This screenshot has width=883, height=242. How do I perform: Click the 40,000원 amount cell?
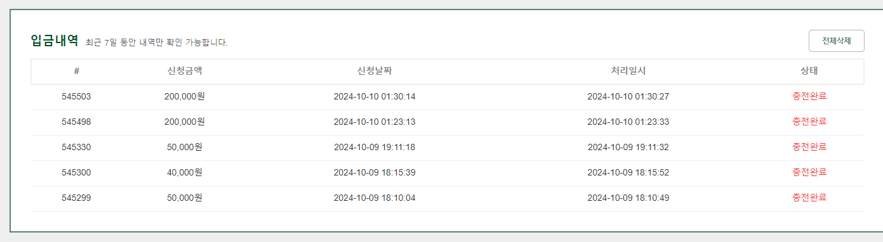[184, 172]
